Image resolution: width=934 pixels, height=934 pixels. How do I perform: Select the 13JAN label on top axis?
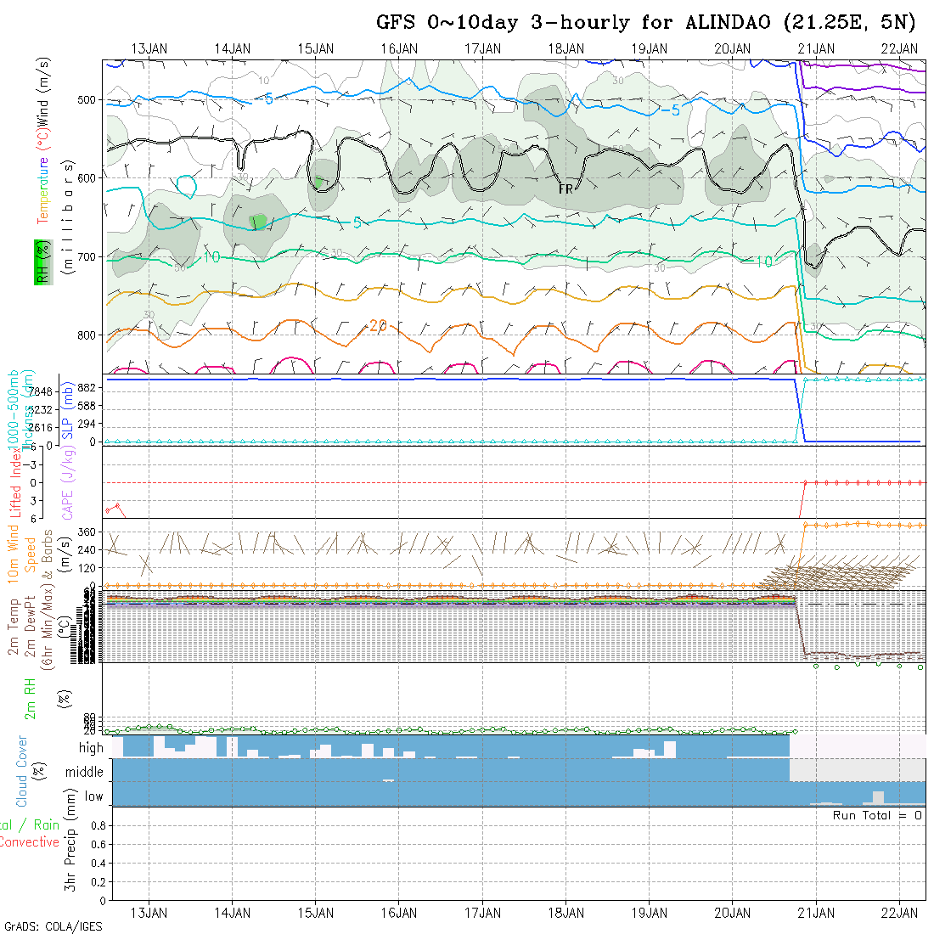point(149,49)
